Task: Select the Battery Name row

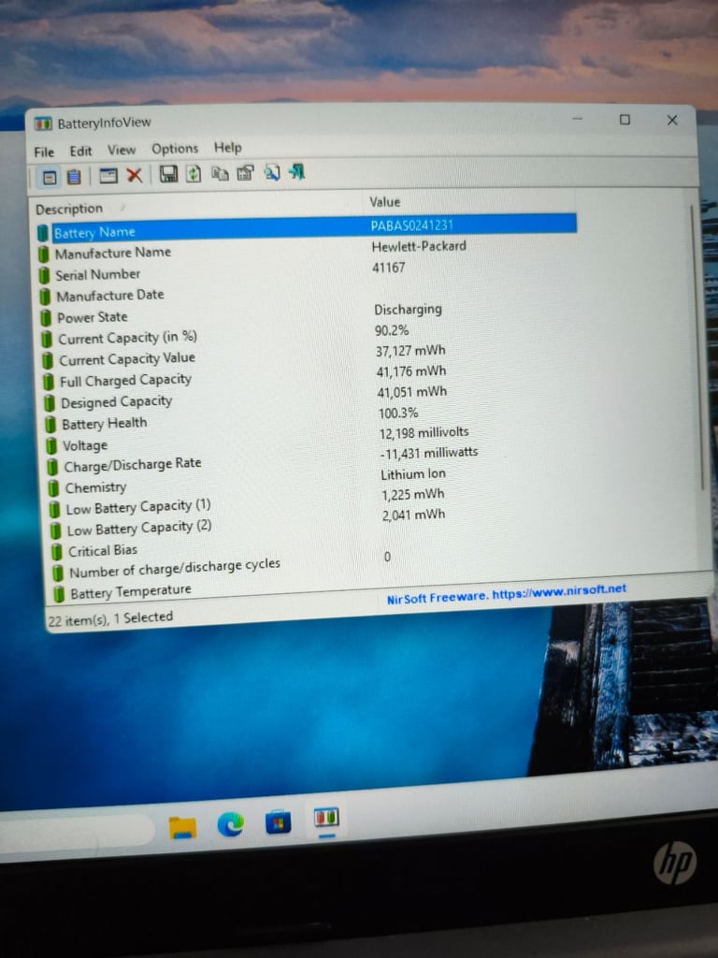Action: 307,228
